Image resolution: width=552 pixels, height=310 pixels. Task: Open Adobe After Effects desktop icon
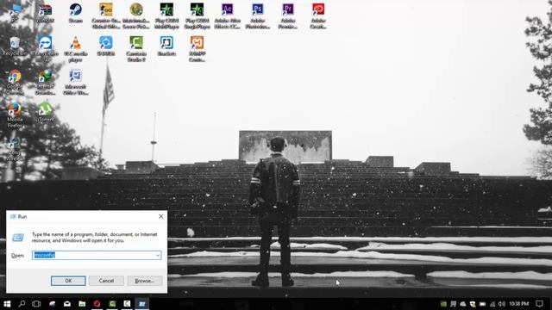(227, 15)
